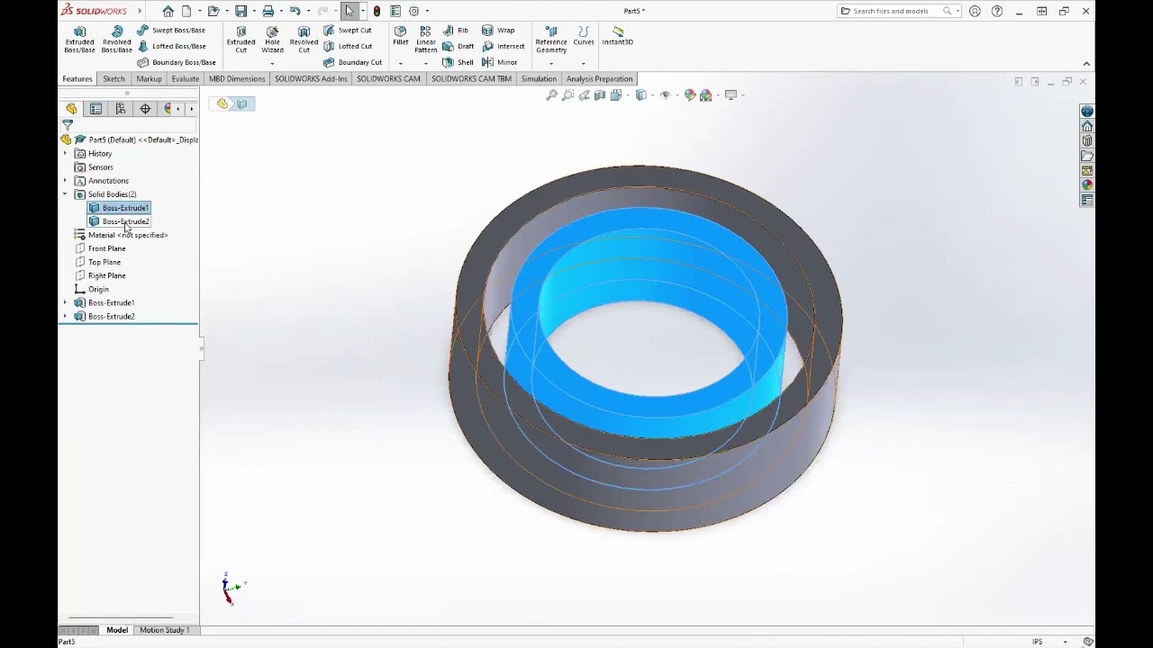Open the Hide/Show Items eye dropdown

click(x=665, y=94)
